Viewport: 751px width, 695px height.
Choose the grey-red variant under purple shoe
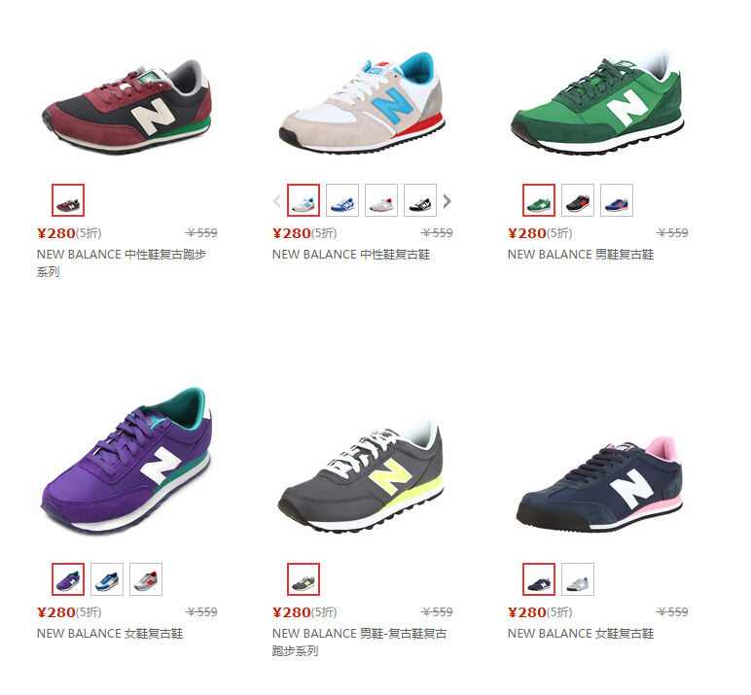(146, 579)
